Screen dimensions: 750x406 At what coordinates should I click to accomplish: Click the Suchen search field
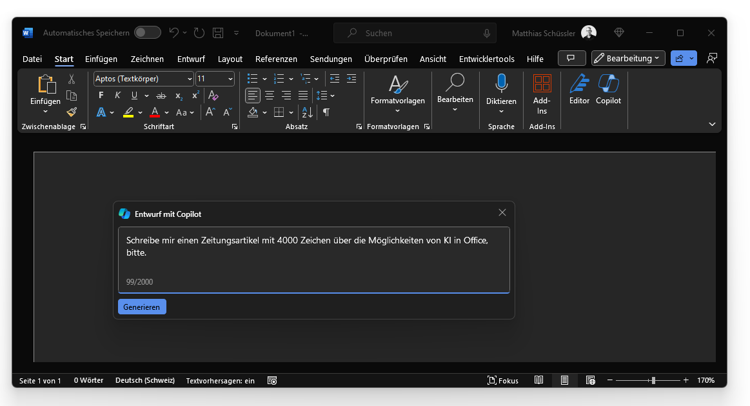click(415, 33)
